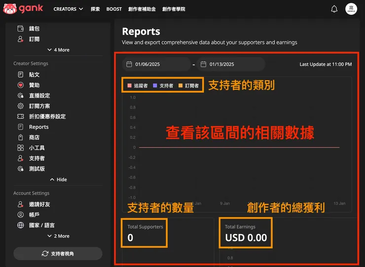
Task: Click the calendar icon for start date 01/06/2025
Action: (129, 64)
